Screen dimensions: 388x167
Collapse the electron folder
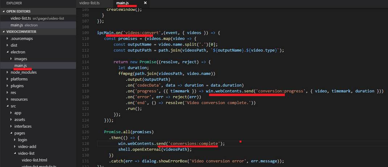pyautogui.click(x=18, y=52)
